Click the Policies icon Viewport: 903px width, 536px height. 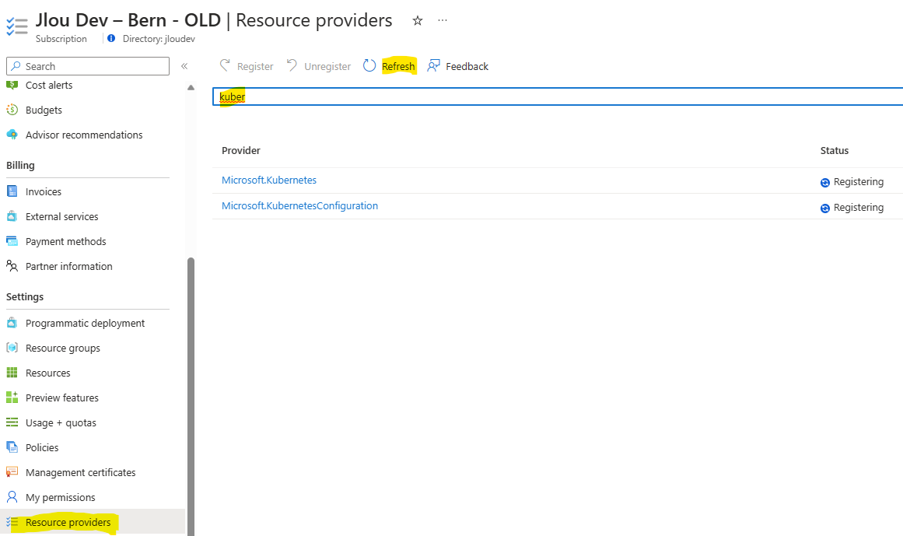[x=12, y=447]
